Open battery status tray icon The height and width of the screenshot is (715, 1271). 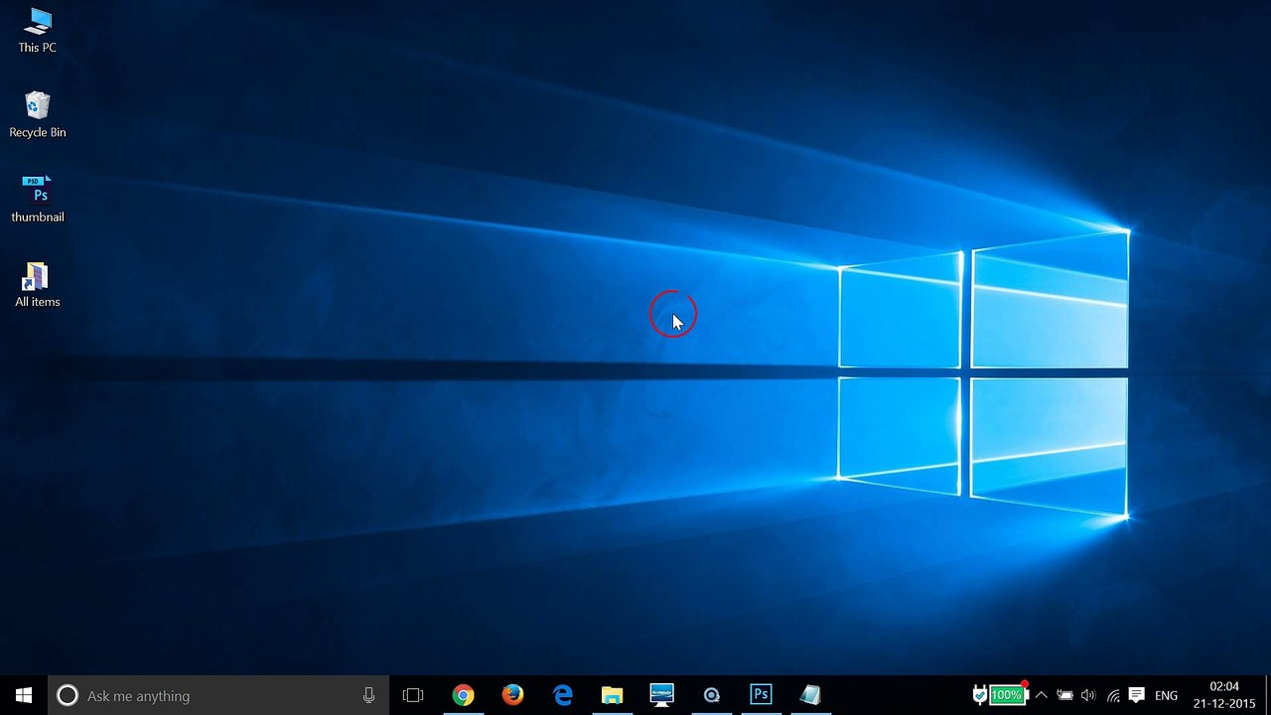pyautogui.click(x=1064, y=695)
